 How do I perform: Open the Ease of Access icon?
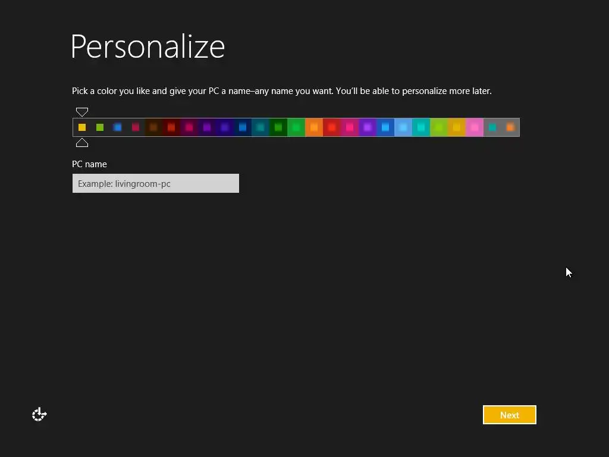[x=39, y=415]
